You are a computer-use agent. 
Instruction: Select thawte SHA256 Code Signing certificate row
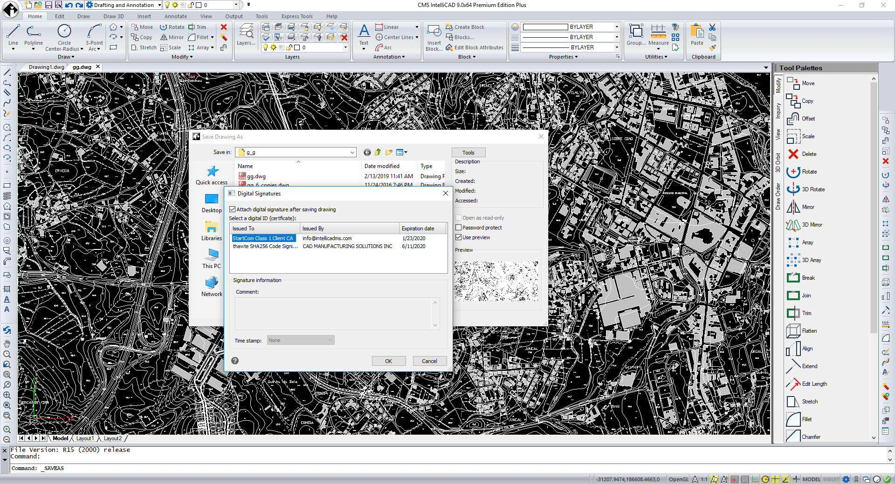pos(338,247)
